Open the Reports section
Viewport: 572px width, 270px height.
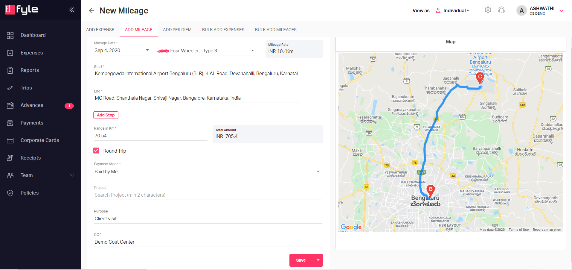pyautogui.click(x=30, y=70)
